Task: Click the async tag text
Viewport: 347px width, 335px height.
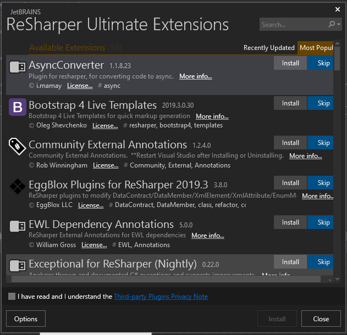Action: pos(112,86)
